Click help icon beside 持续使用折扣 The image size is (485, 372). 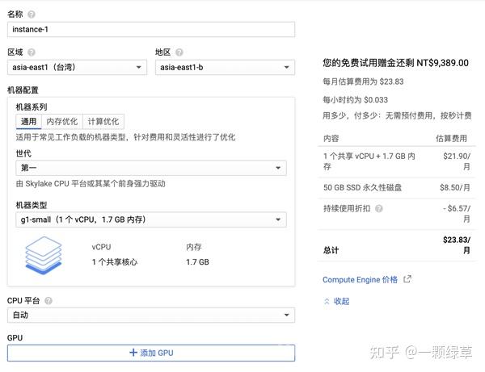tap(378, 209)
